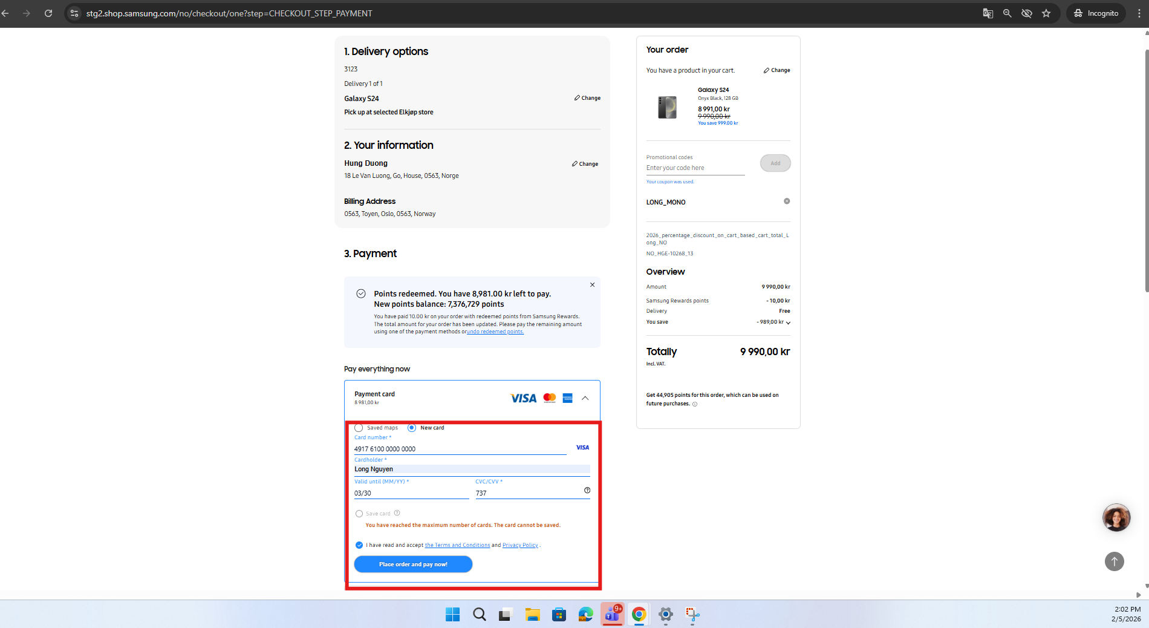
Task: Click the page vertical scrollbar
Action: (1147, 169)
